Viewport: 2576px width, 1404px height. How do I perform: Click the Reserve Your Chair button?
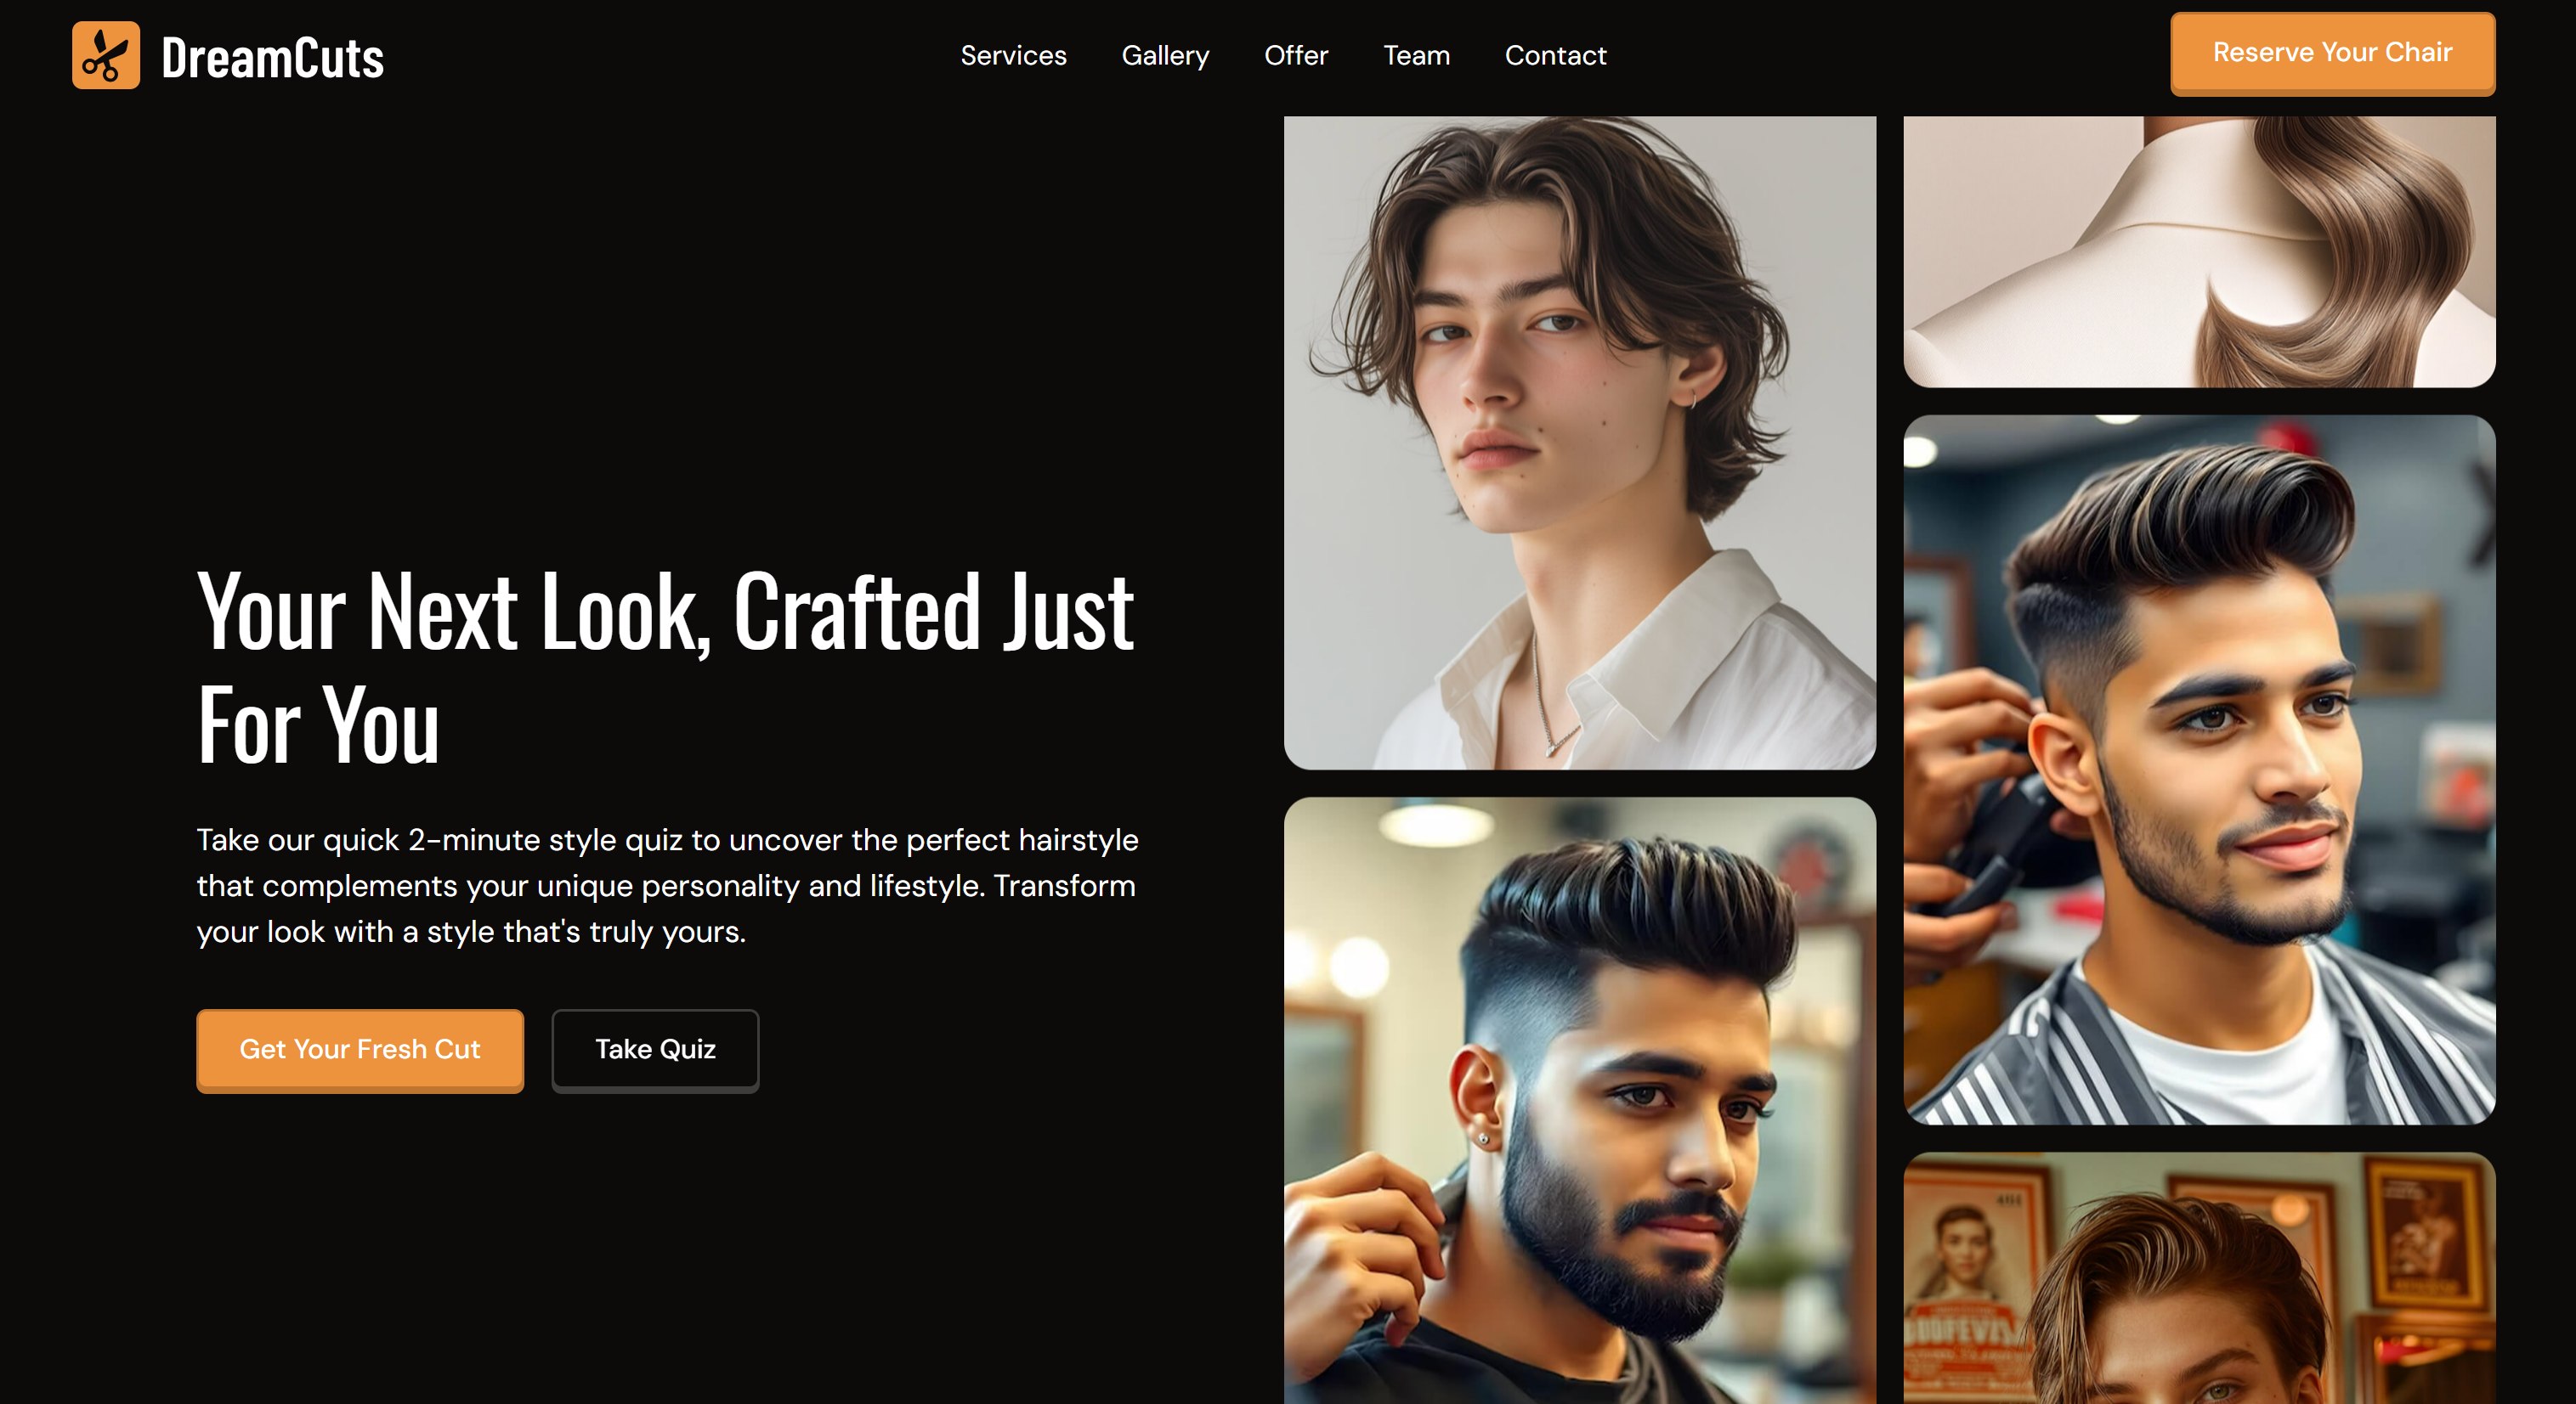pyautogui.click(x=2332, y=54)
